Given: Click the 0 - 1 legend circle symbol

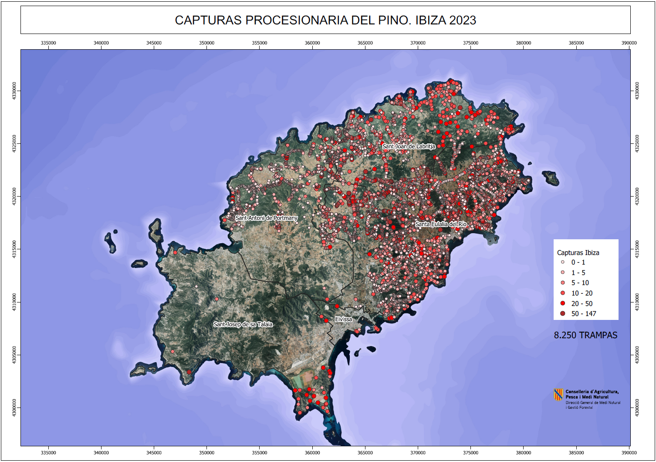Looking at the screenshot, I should [x=562, y=262].
